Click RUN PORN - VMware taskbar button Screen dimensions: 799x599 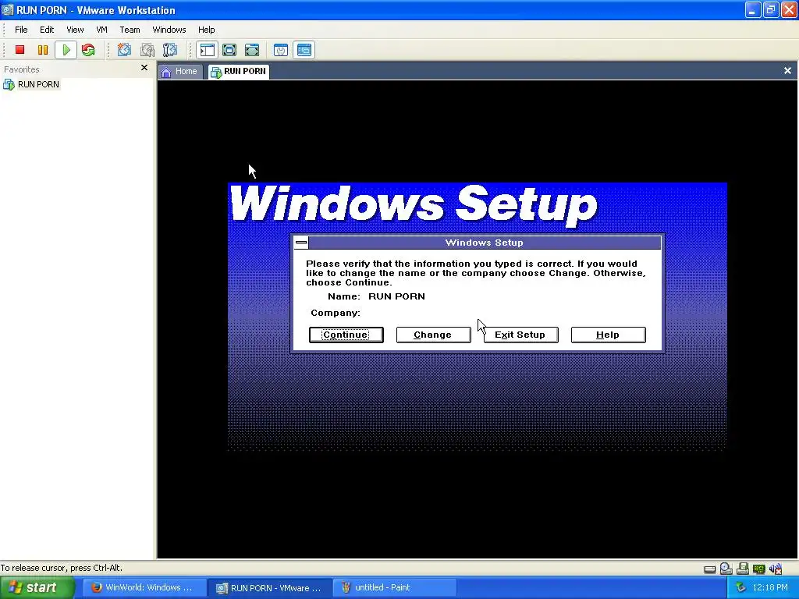(269, 588)
